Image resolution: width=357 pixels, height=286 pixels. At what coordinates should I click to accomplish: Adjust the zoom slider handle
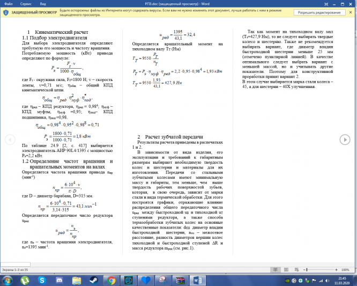[307, 269]
